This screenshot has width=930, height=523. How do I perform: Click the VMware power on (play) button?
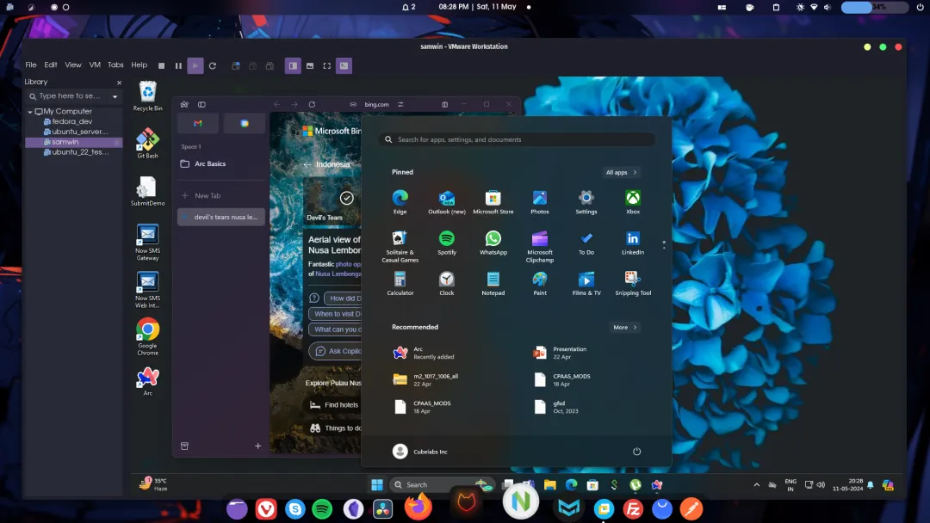click(195, 65)
